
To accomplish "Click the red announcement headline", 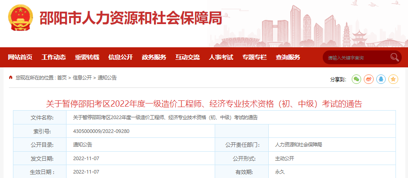I will click(x=204, y=104).
